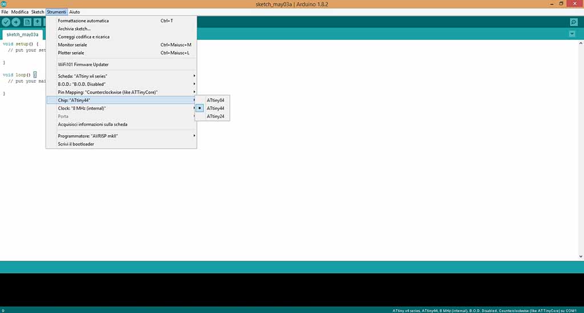The width and height of the screenshot is (584, 313).
Task: Expand Scheda ATtiny x4 series submenu
Action: (121, 76)
